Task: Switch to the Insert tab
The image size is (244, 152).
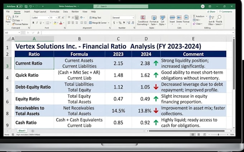Action: tap(27, 11)
